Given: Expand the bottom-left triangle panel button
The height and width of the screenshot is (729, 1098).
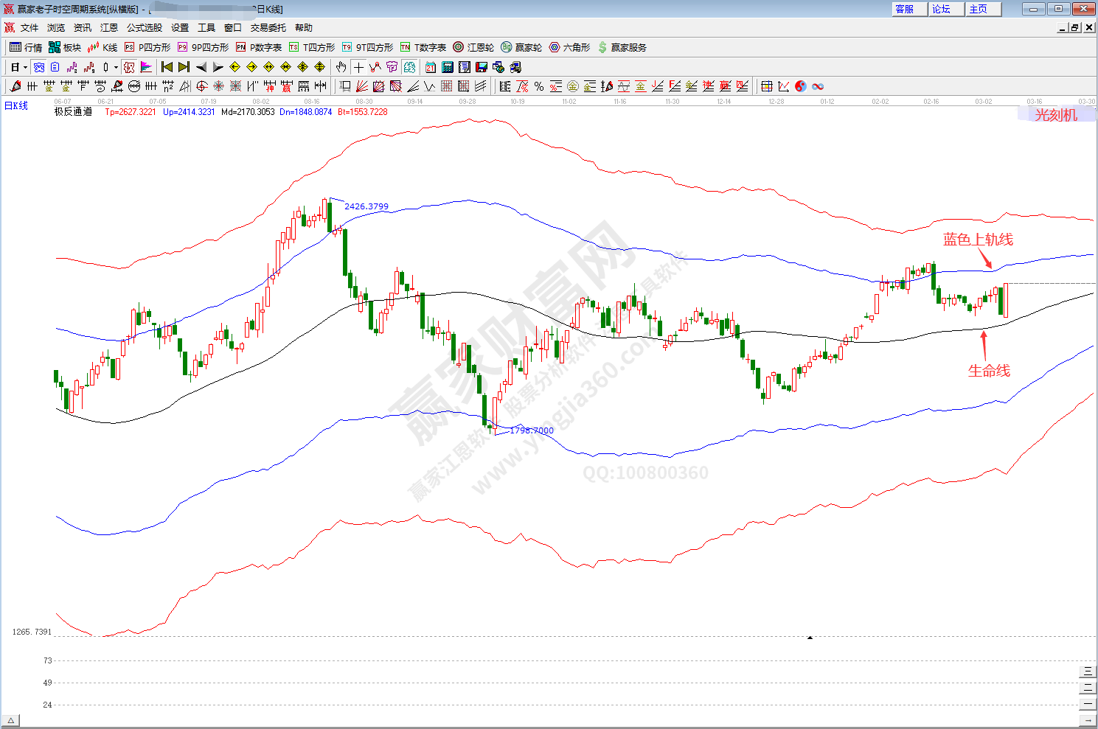Looking at the screenshot, I should [x=10, y=720].
